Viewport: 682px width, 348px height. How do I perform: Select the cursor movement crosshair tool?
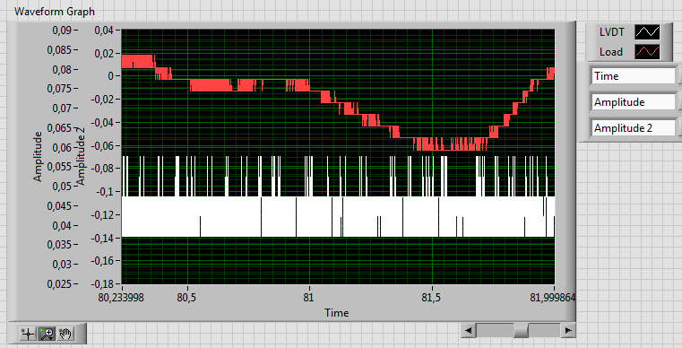click(28, 334)
